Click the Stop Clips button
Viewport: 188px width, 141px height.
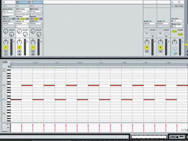click(x=177, y=6)
